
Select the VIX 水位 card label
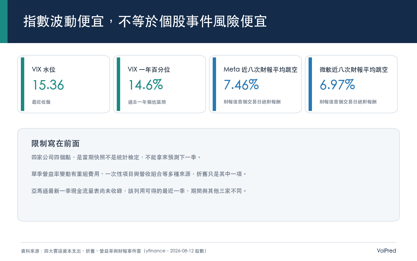(x=44, y=70)
